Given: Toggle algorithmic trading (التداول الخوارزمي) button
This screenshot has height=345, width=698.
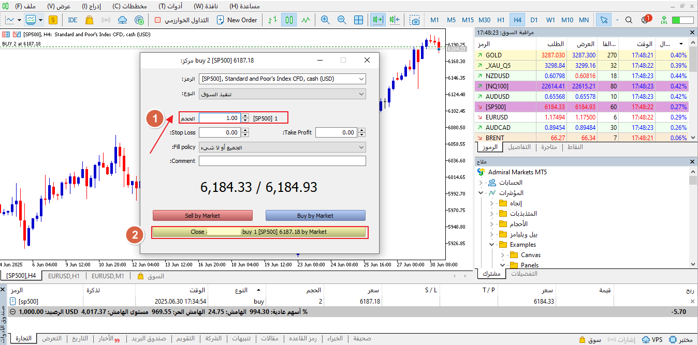Looking at the screenshot, I should 181,20.
